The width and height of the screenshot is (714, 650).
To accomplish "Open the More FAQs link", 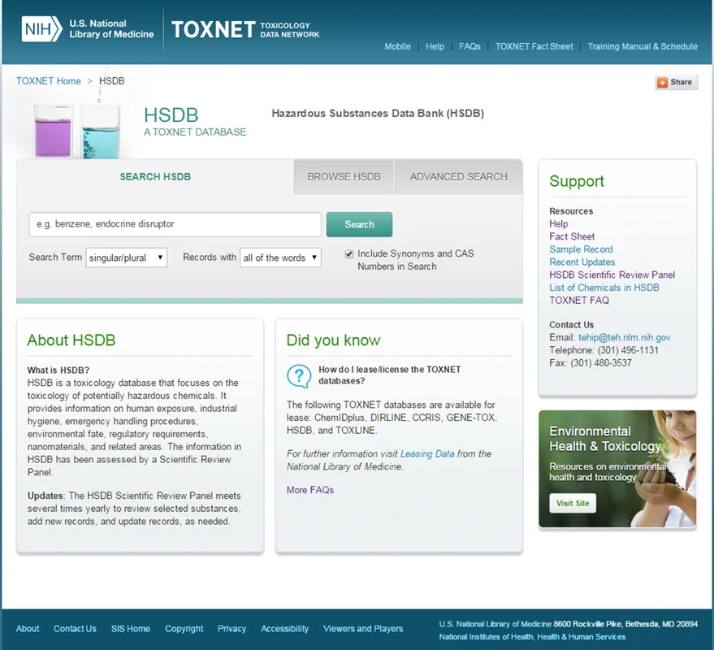I will pyautogui.click(x=310, y=490).
